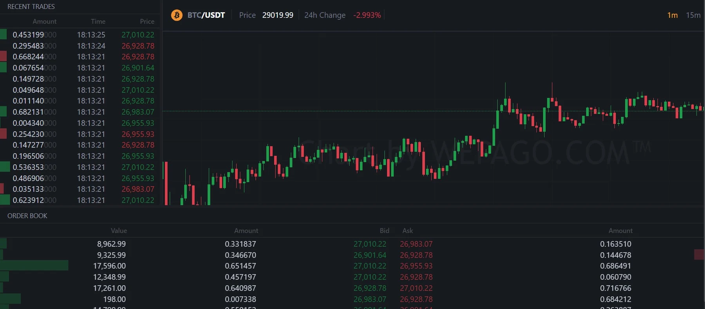Screen dimensions: 705x309
Task: Select the 1m chart interval
Action: click(672, 15)
